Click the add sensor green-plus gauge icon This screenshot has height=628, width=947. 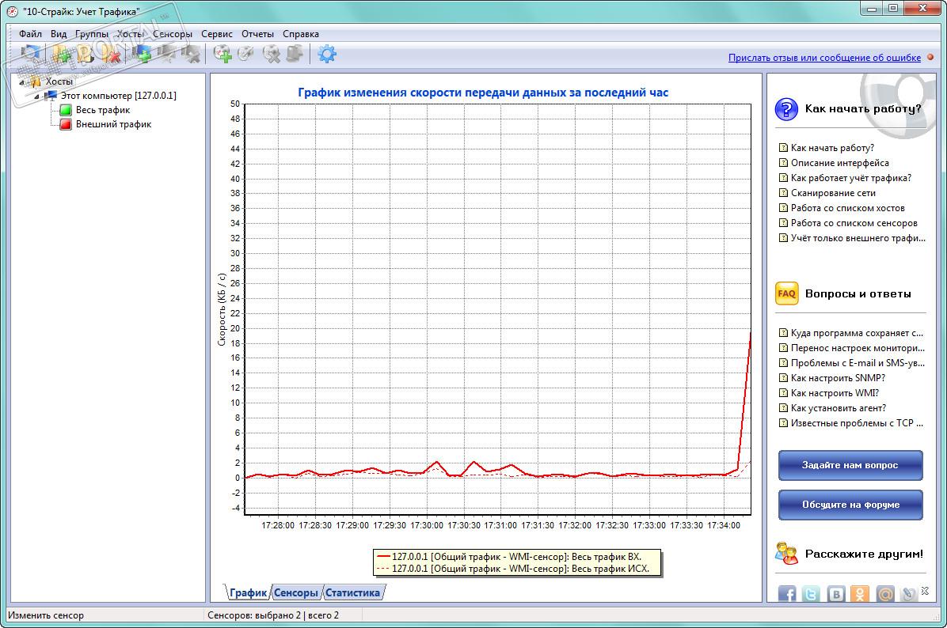tap(222, 55)
